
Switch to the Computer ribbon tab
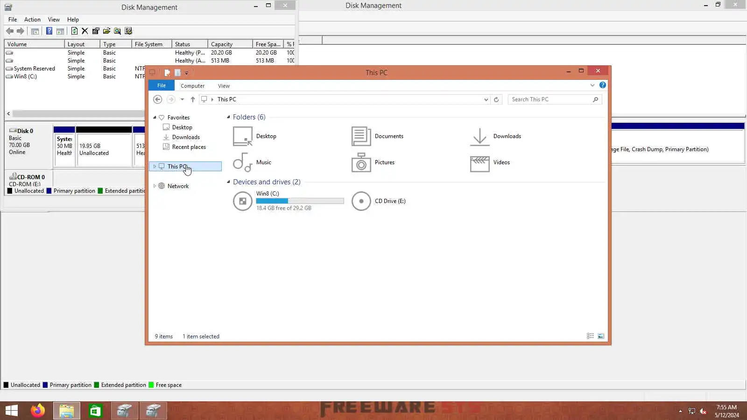[192, 86]
